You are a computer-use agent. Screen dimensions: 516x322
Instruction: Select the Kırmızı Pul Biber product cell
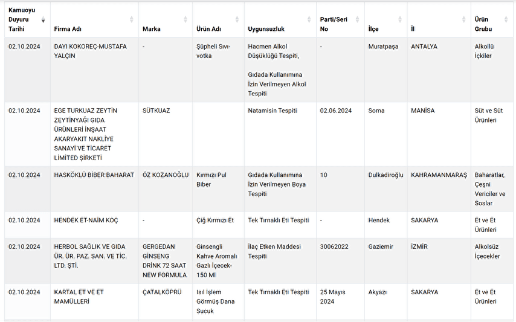pyautogui.click(x=211, y=179)
